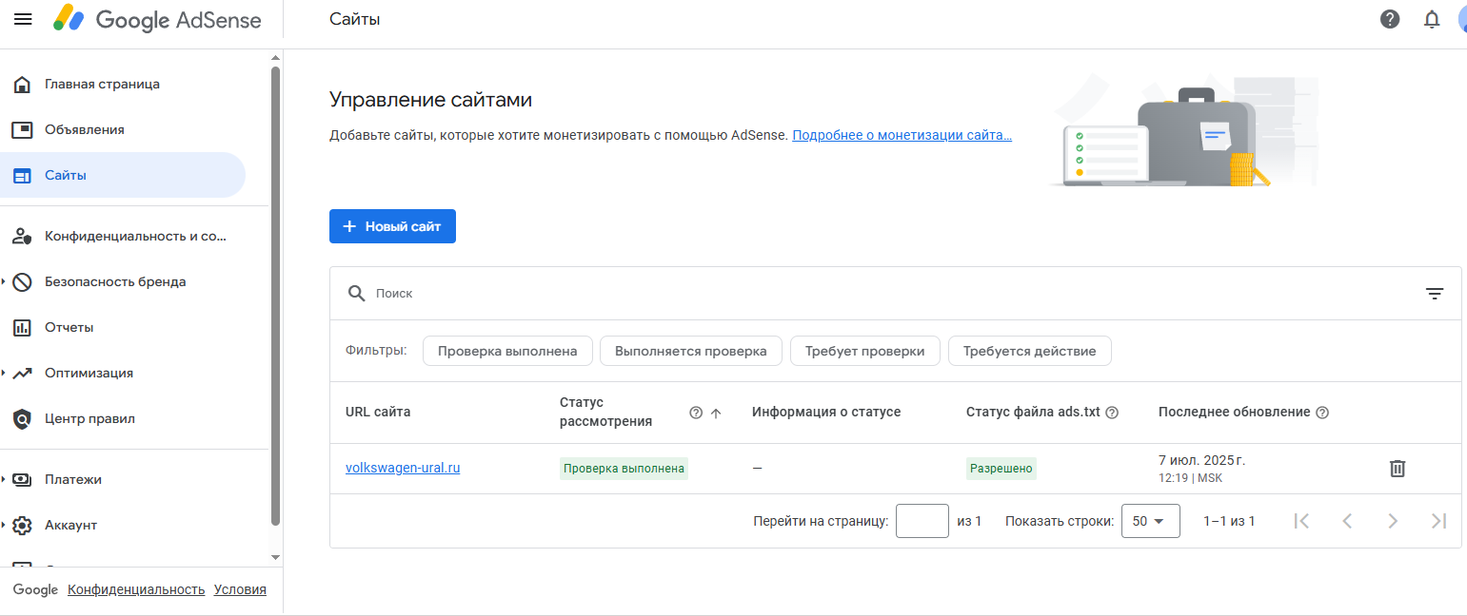Open the footer Условия link
Viewport: 1467px width, 616px height.
[240, 589]
